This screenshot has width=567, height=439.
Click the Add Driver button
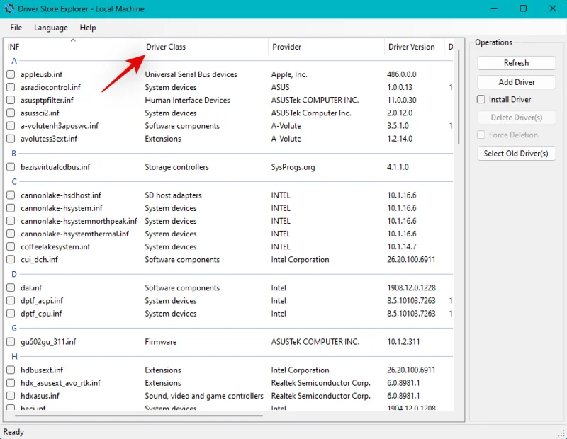516,82
